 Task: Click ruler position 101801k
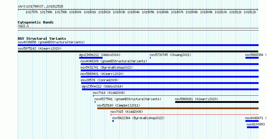tap(90, 12)
